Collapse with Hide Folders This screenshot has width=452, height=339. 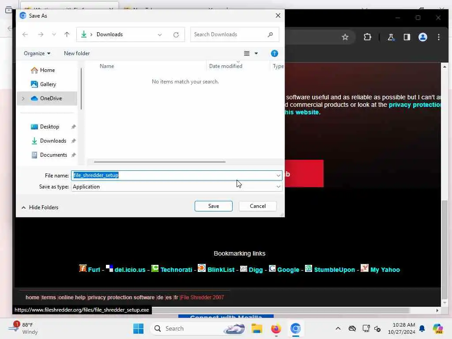[40, 207]
